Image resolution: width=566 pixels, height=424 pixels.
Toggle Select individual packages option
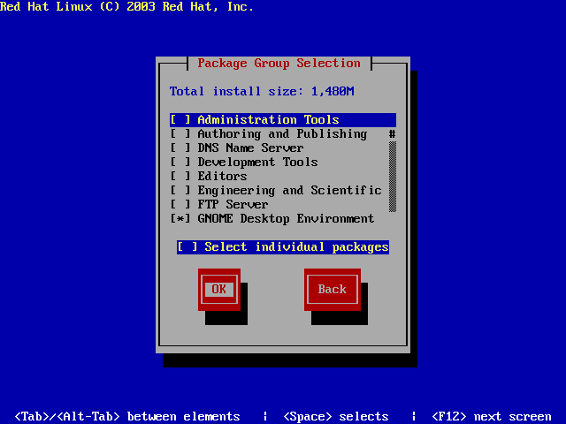(x=283, y=247)
